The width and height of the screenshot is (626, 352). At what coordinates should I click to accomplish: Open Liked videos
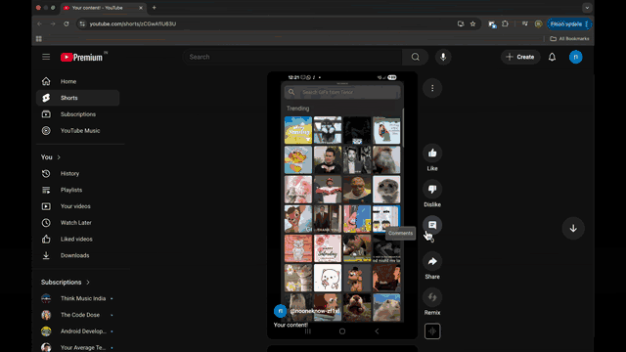tap(78, 239)
